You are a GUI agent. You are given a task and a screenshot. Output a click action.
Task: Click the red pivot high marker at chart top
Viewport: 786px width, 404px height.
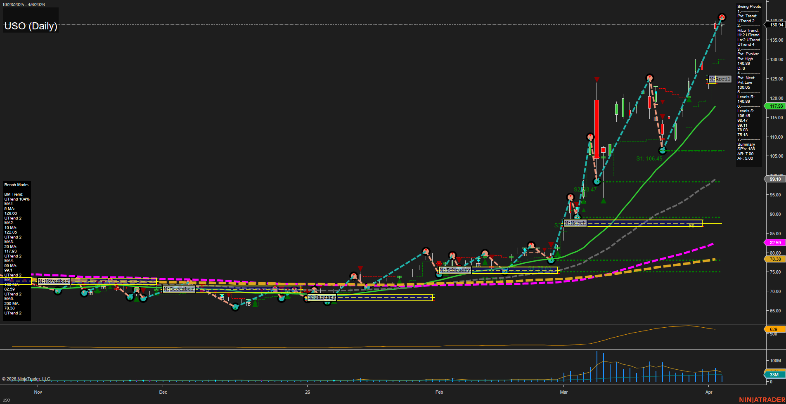[x=722, y=17]
